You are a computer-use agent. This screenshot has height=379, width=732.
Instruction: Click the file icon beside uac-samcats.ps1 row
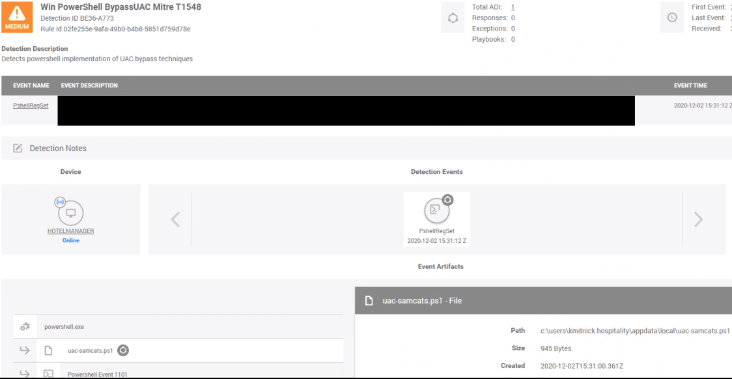pyautogui.click(x=48, y=350)
